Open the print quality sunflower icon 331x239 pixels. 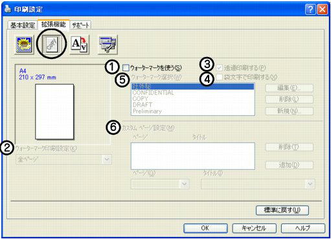(x=25, y=45)
